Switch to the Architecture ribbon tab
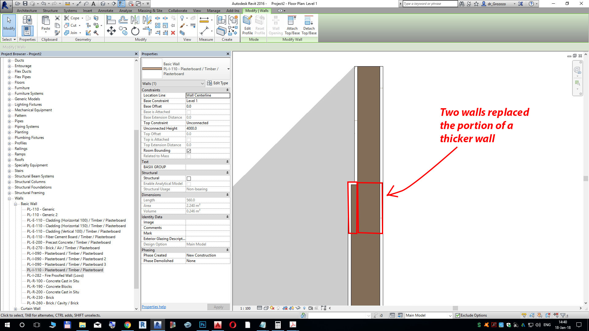The image size is (589, 331). pos(27,10)
